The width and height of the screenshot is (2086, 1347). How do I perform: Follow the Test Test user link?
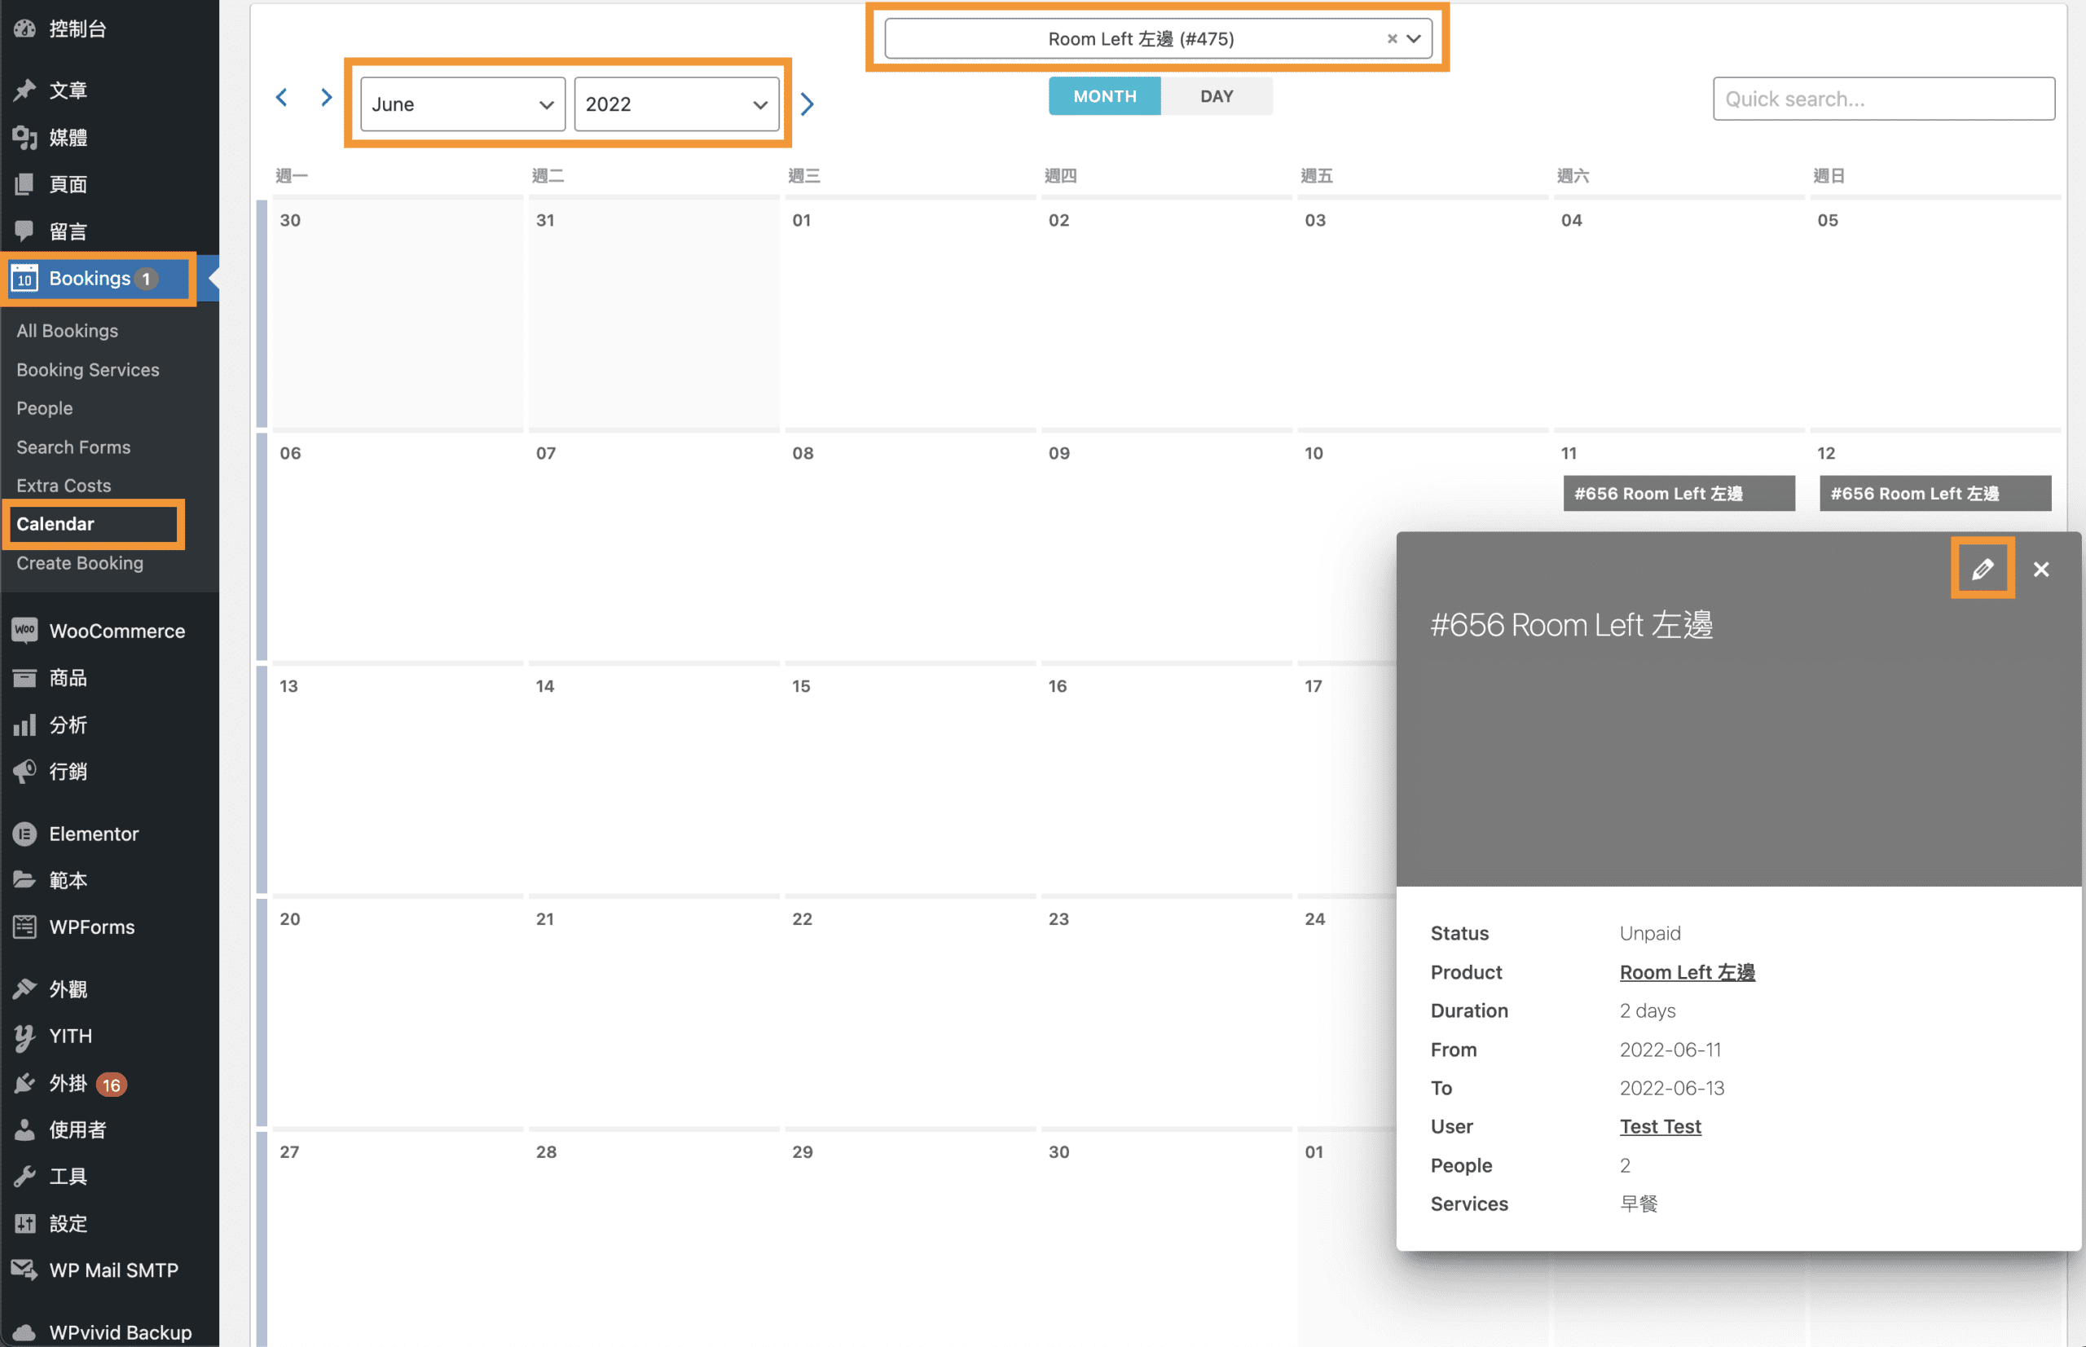[x=1659, y=1125]
